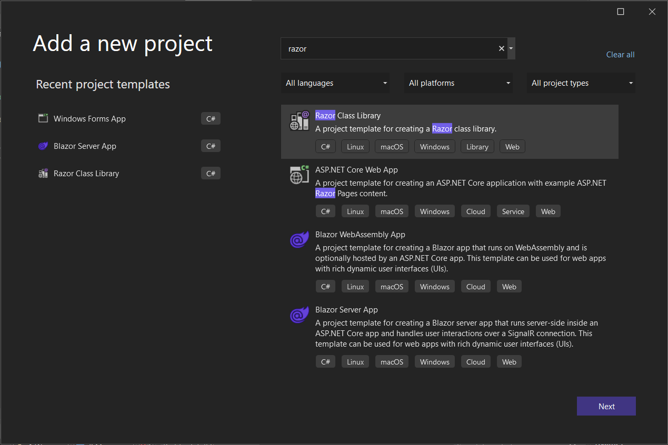
Task: Click the Windows Forms App icon under recent templates
Action: click(43, 118)
